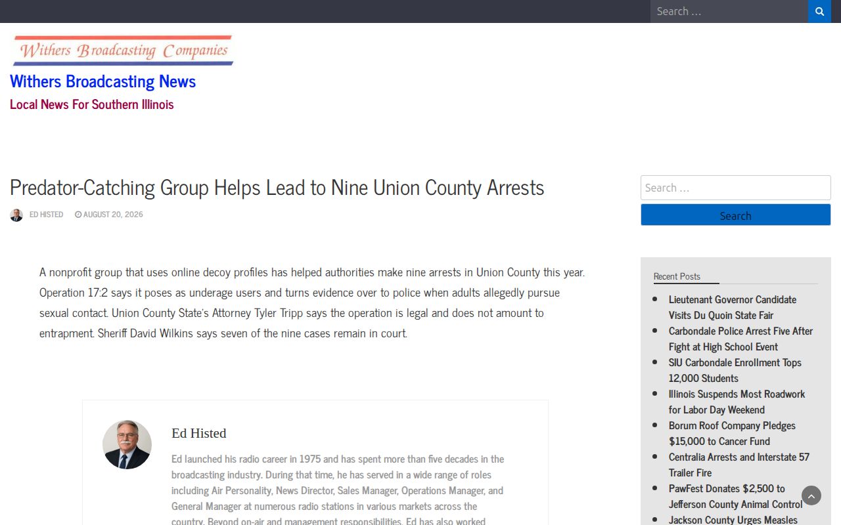Click the scroll-to-top arrow button

pyautogui.click(x=811, y=495)
